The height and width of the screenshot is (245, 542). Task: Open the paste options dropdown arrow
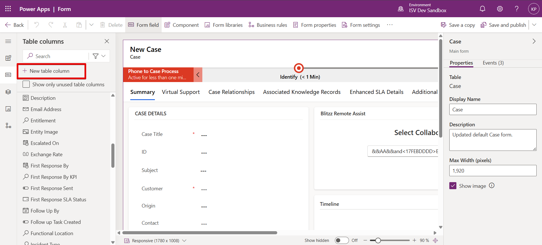91,25
